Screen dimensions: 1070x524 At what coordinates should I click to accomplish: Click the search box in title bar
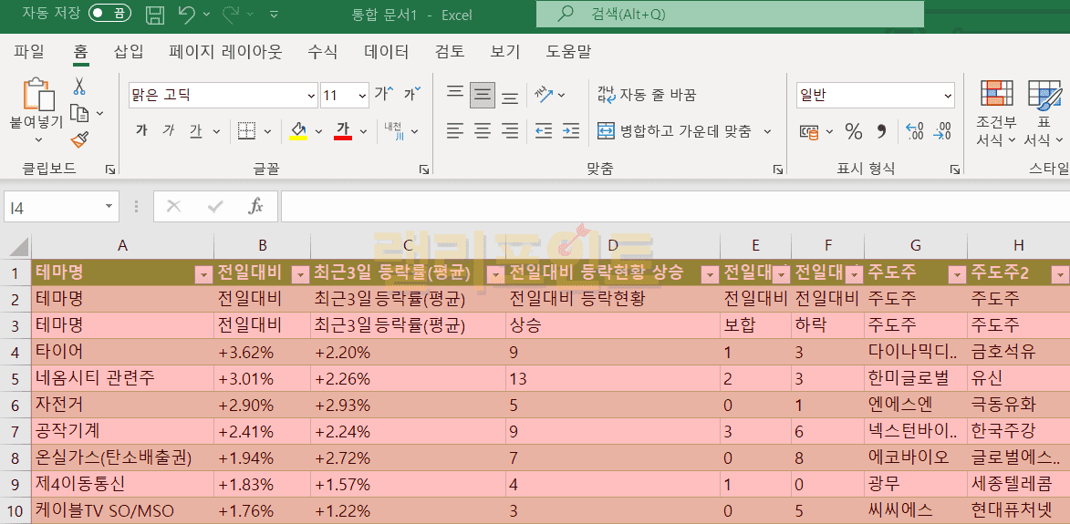click(730, 15)
